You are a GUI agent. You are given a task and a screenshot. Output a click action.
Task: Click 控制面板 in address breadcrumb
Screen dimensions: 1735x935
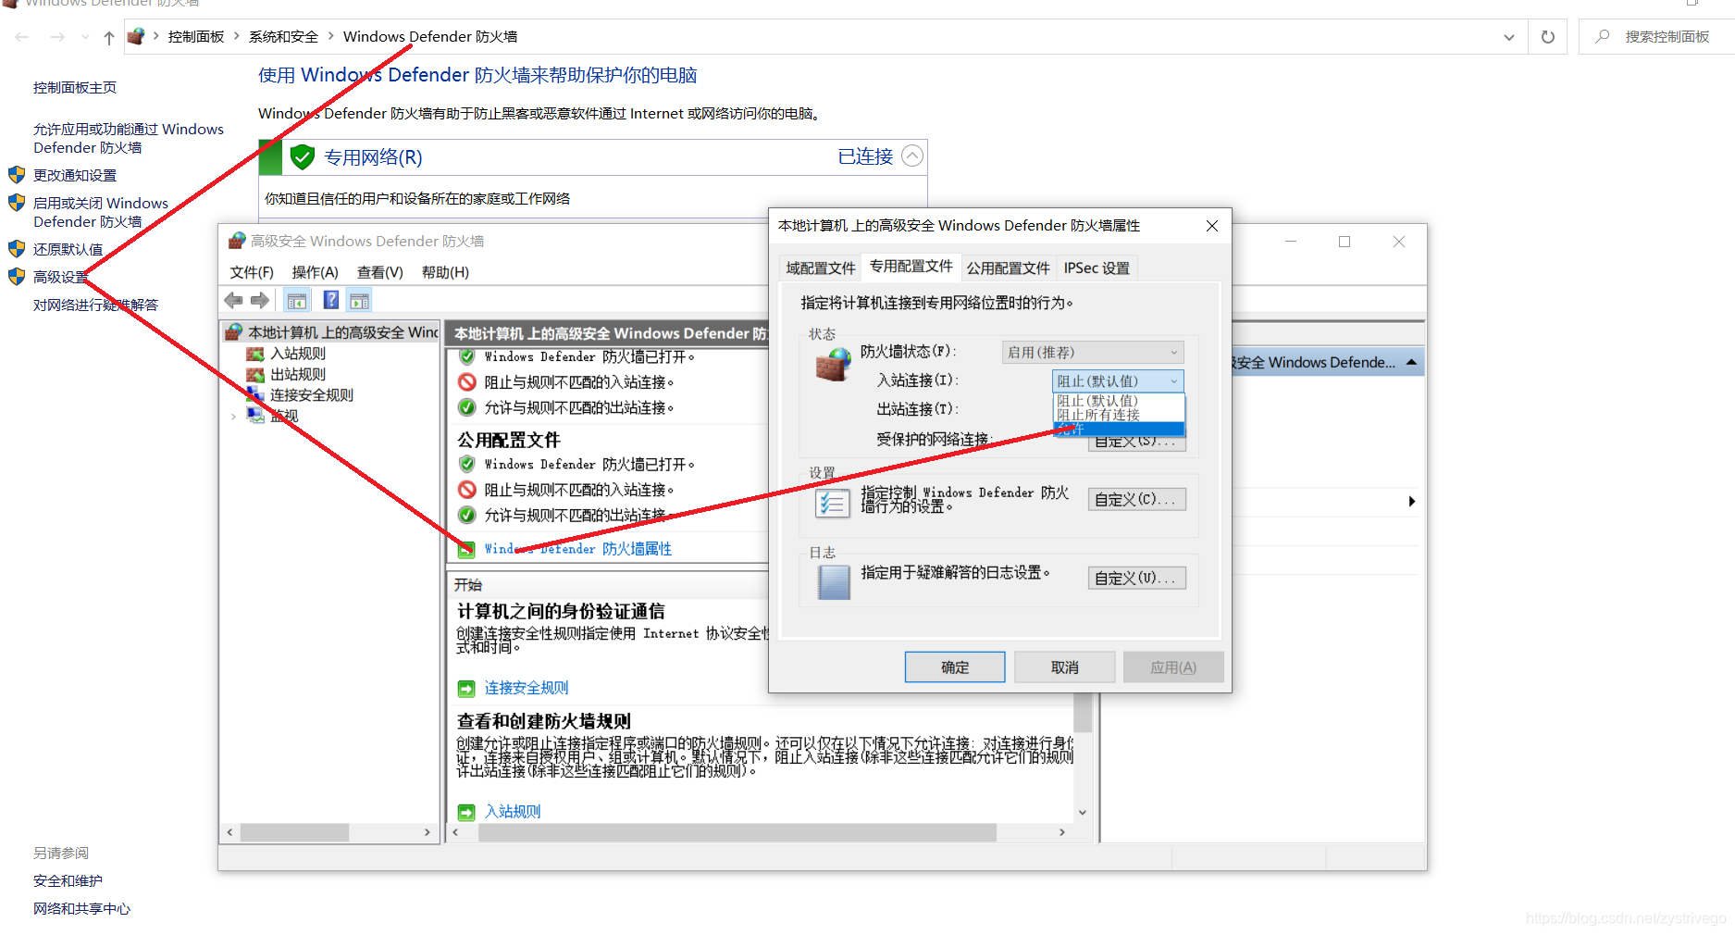[x=196, y=36]
